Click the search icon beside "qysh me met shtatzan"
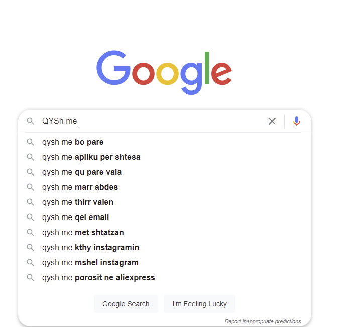358x327 pixels. (x=31, y=233)
